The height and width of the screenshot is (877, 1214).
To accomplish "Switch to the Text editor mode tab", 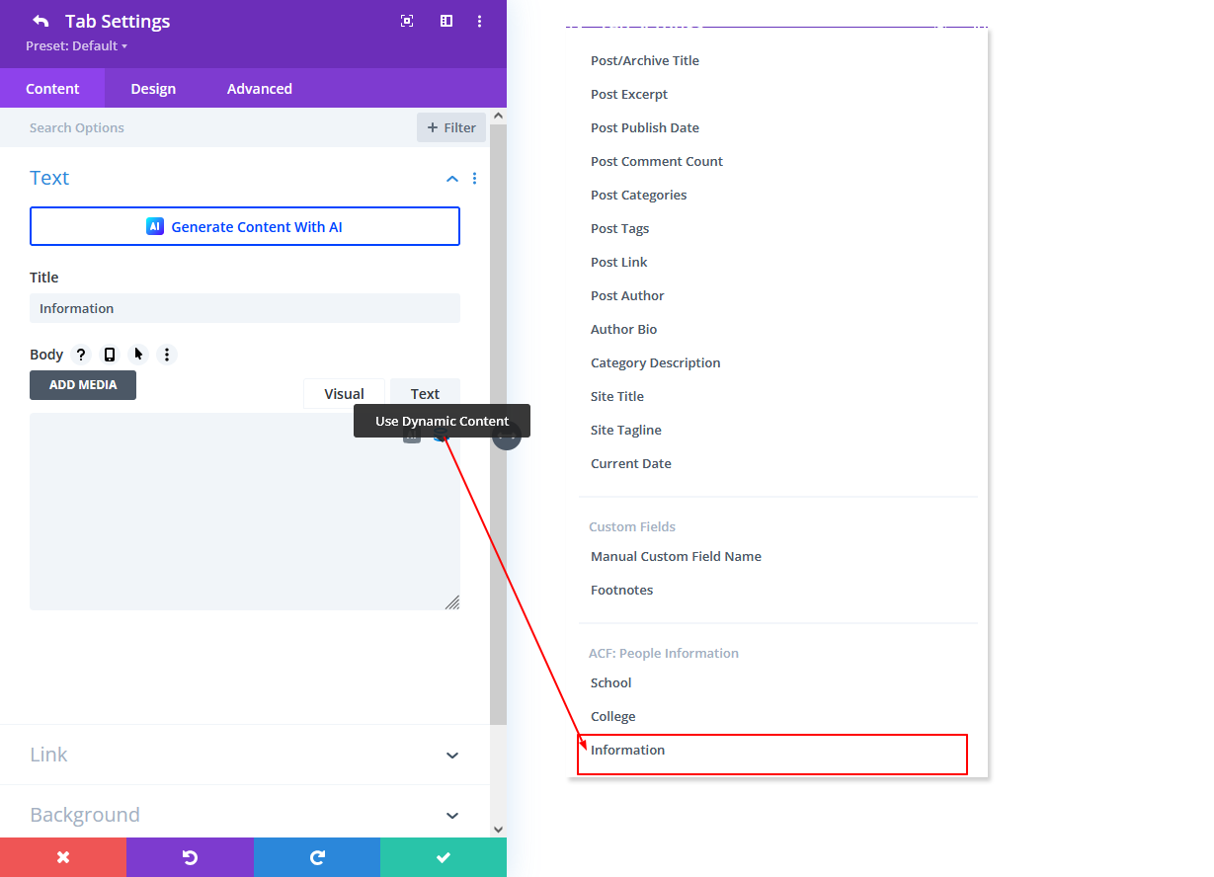I will [x=425, y=393].
